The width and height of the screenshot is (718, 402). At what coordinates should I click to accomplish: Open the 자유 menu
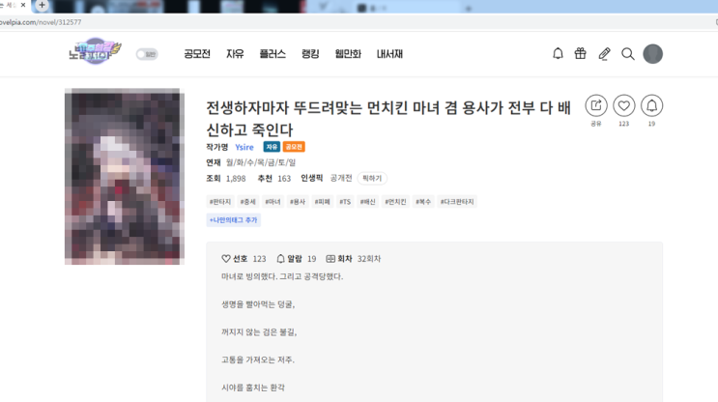[x=235, y=54]
